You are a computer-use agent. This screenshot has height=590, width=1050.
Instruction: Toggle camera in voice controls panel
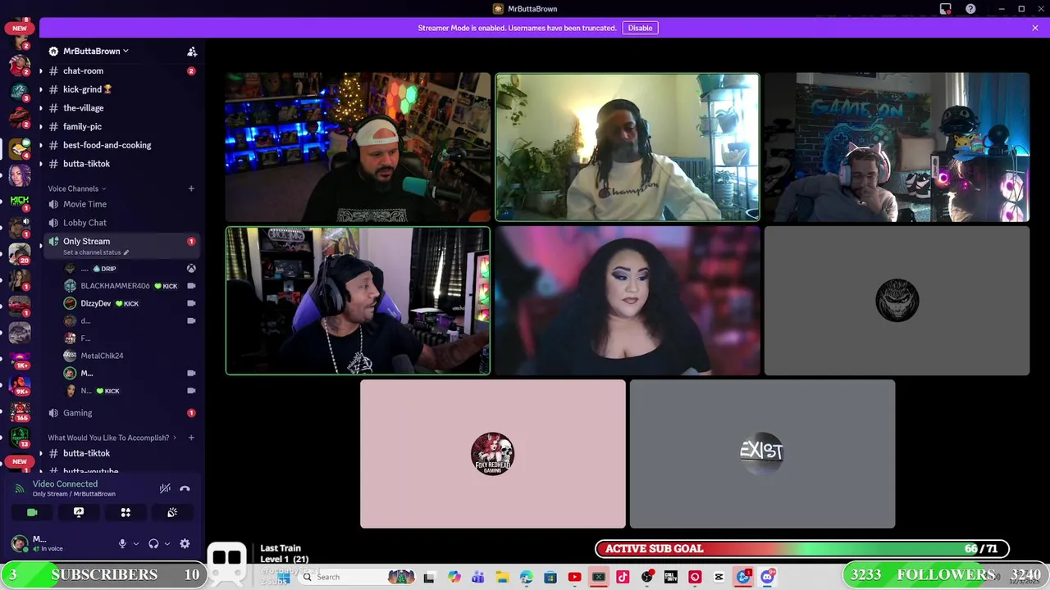[x=32, y=512]
